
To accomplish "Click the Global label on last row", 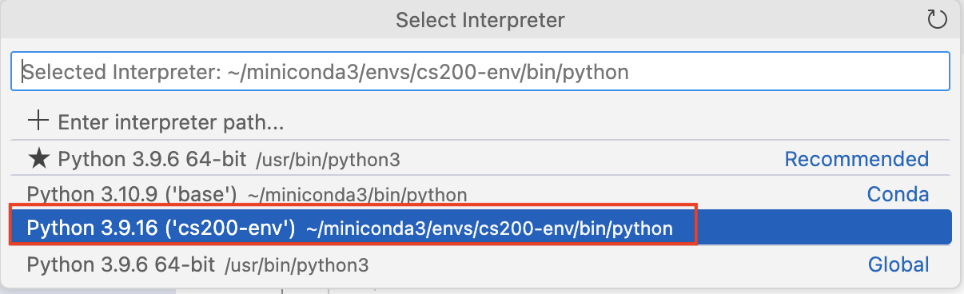I will (898, 264).
